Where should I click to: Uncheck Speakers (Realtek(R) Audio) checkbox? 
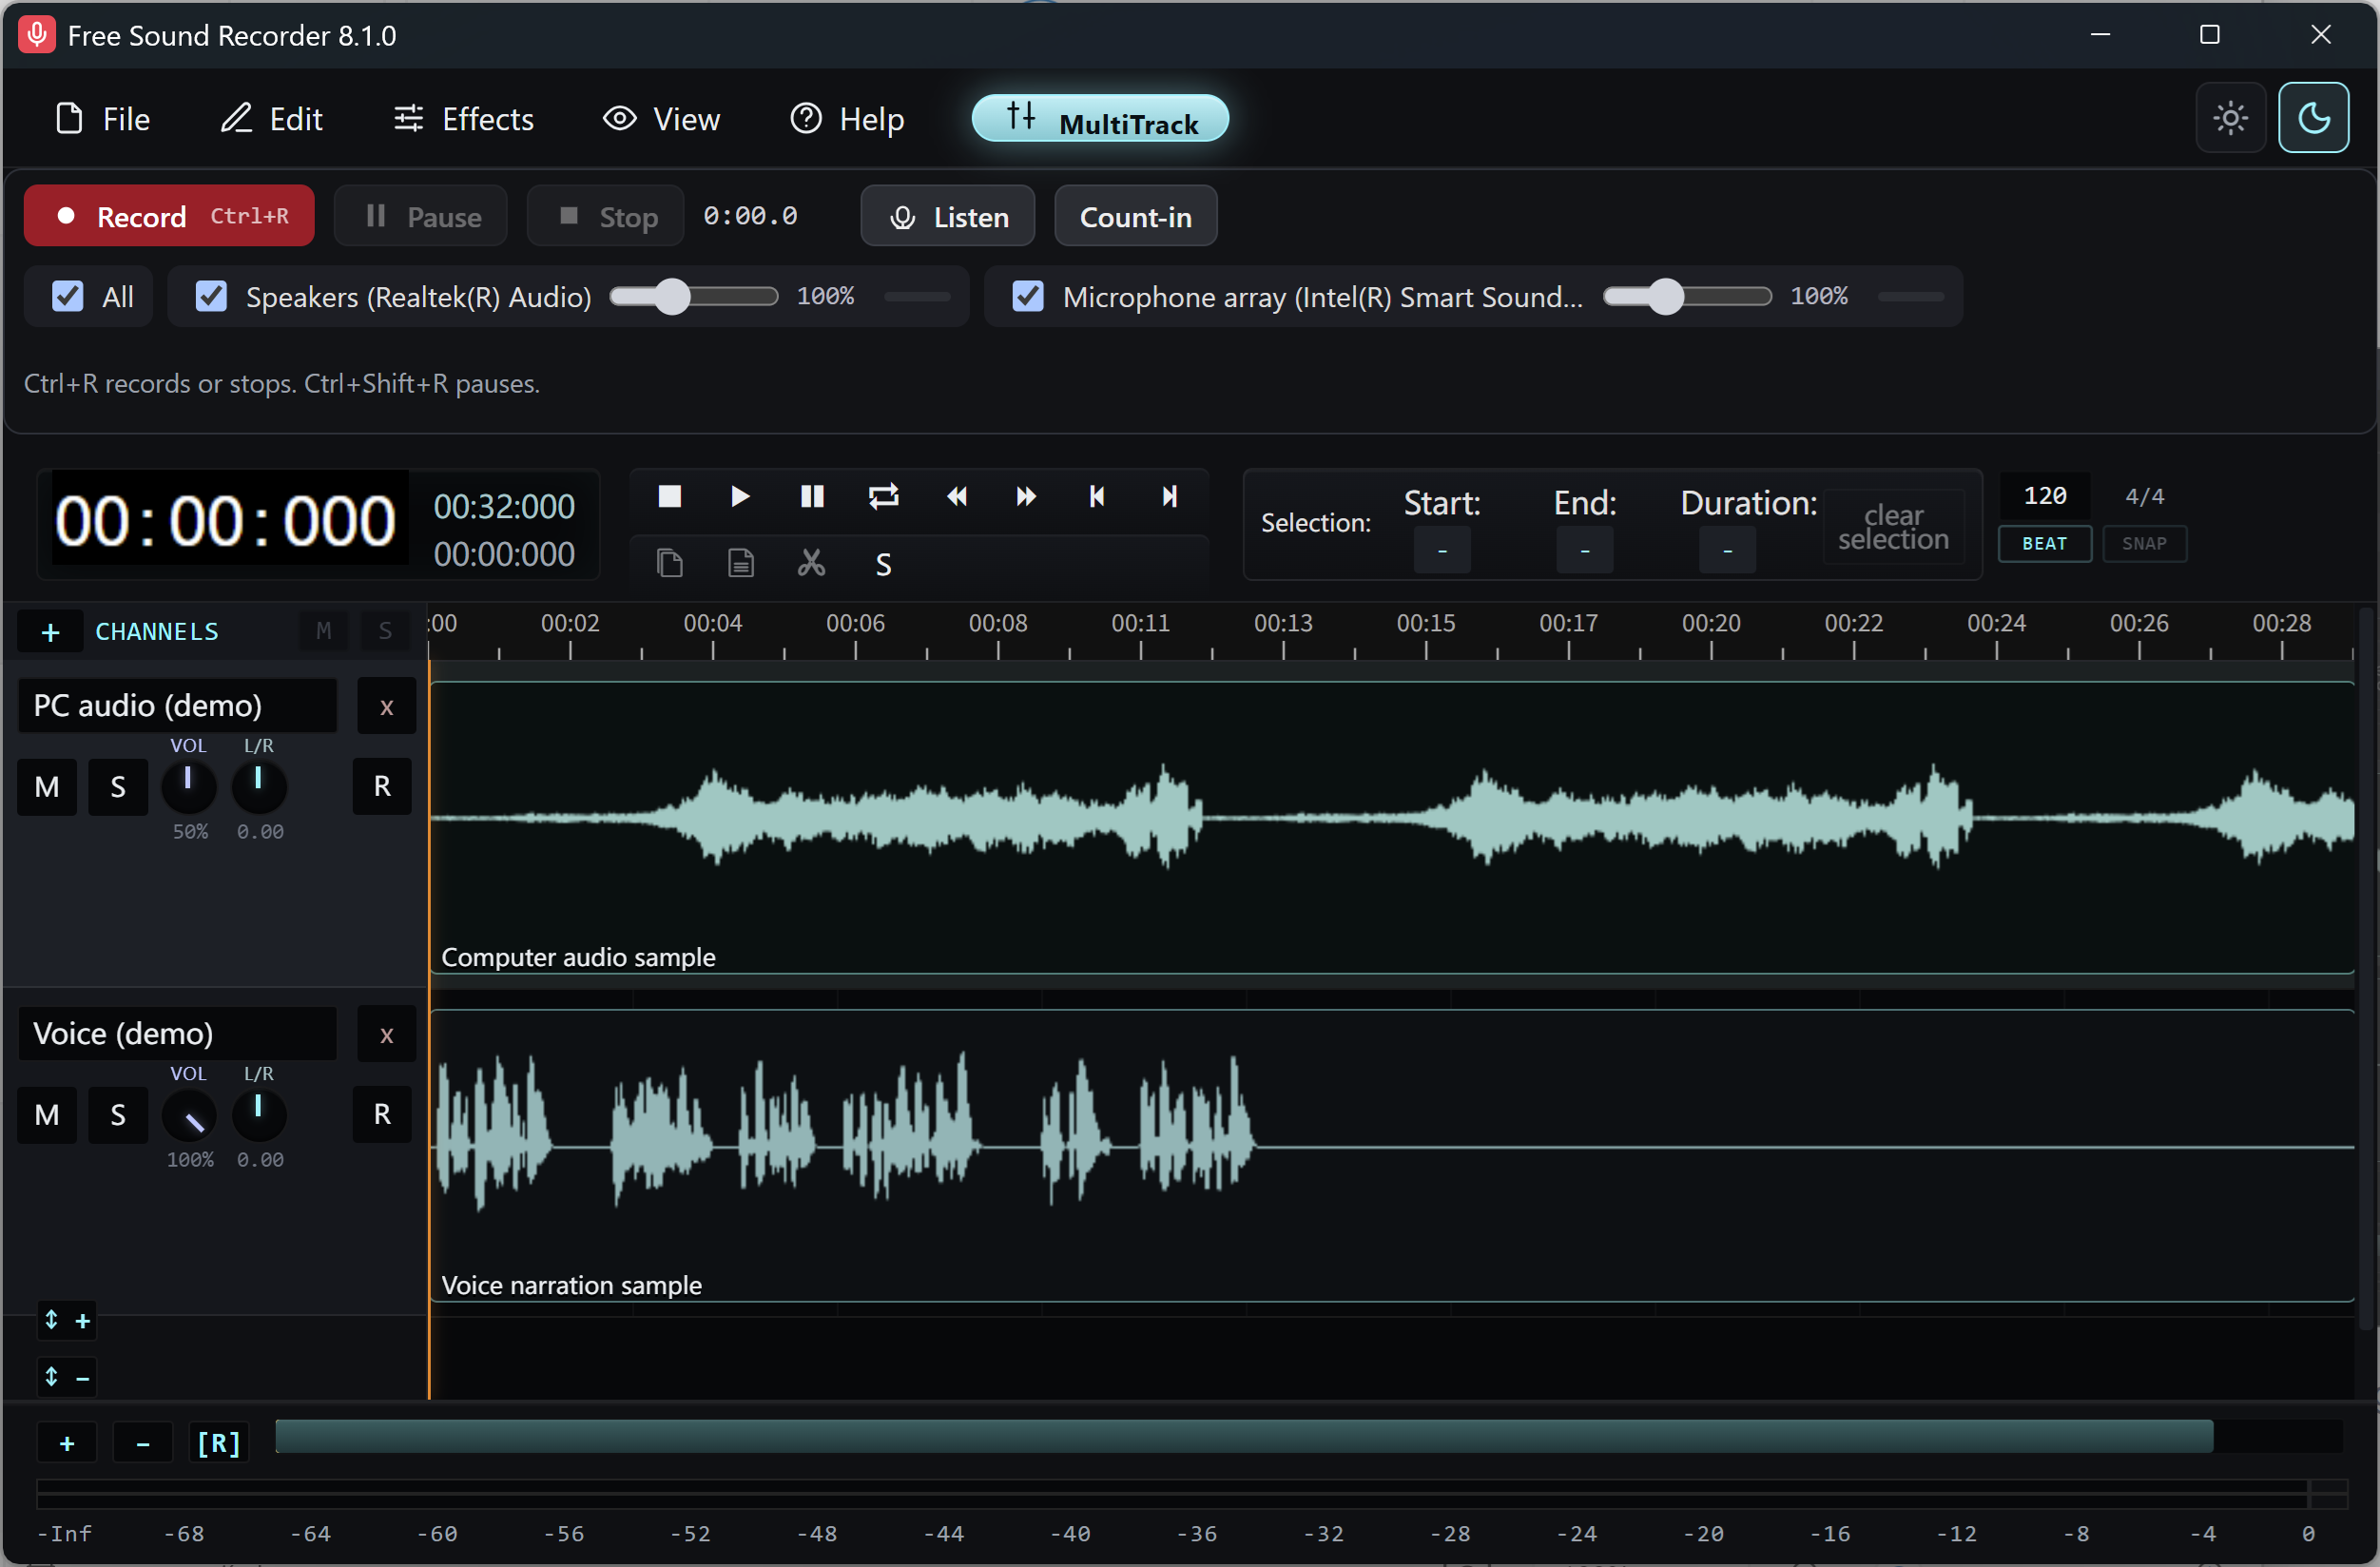click(x=211, y=296)
